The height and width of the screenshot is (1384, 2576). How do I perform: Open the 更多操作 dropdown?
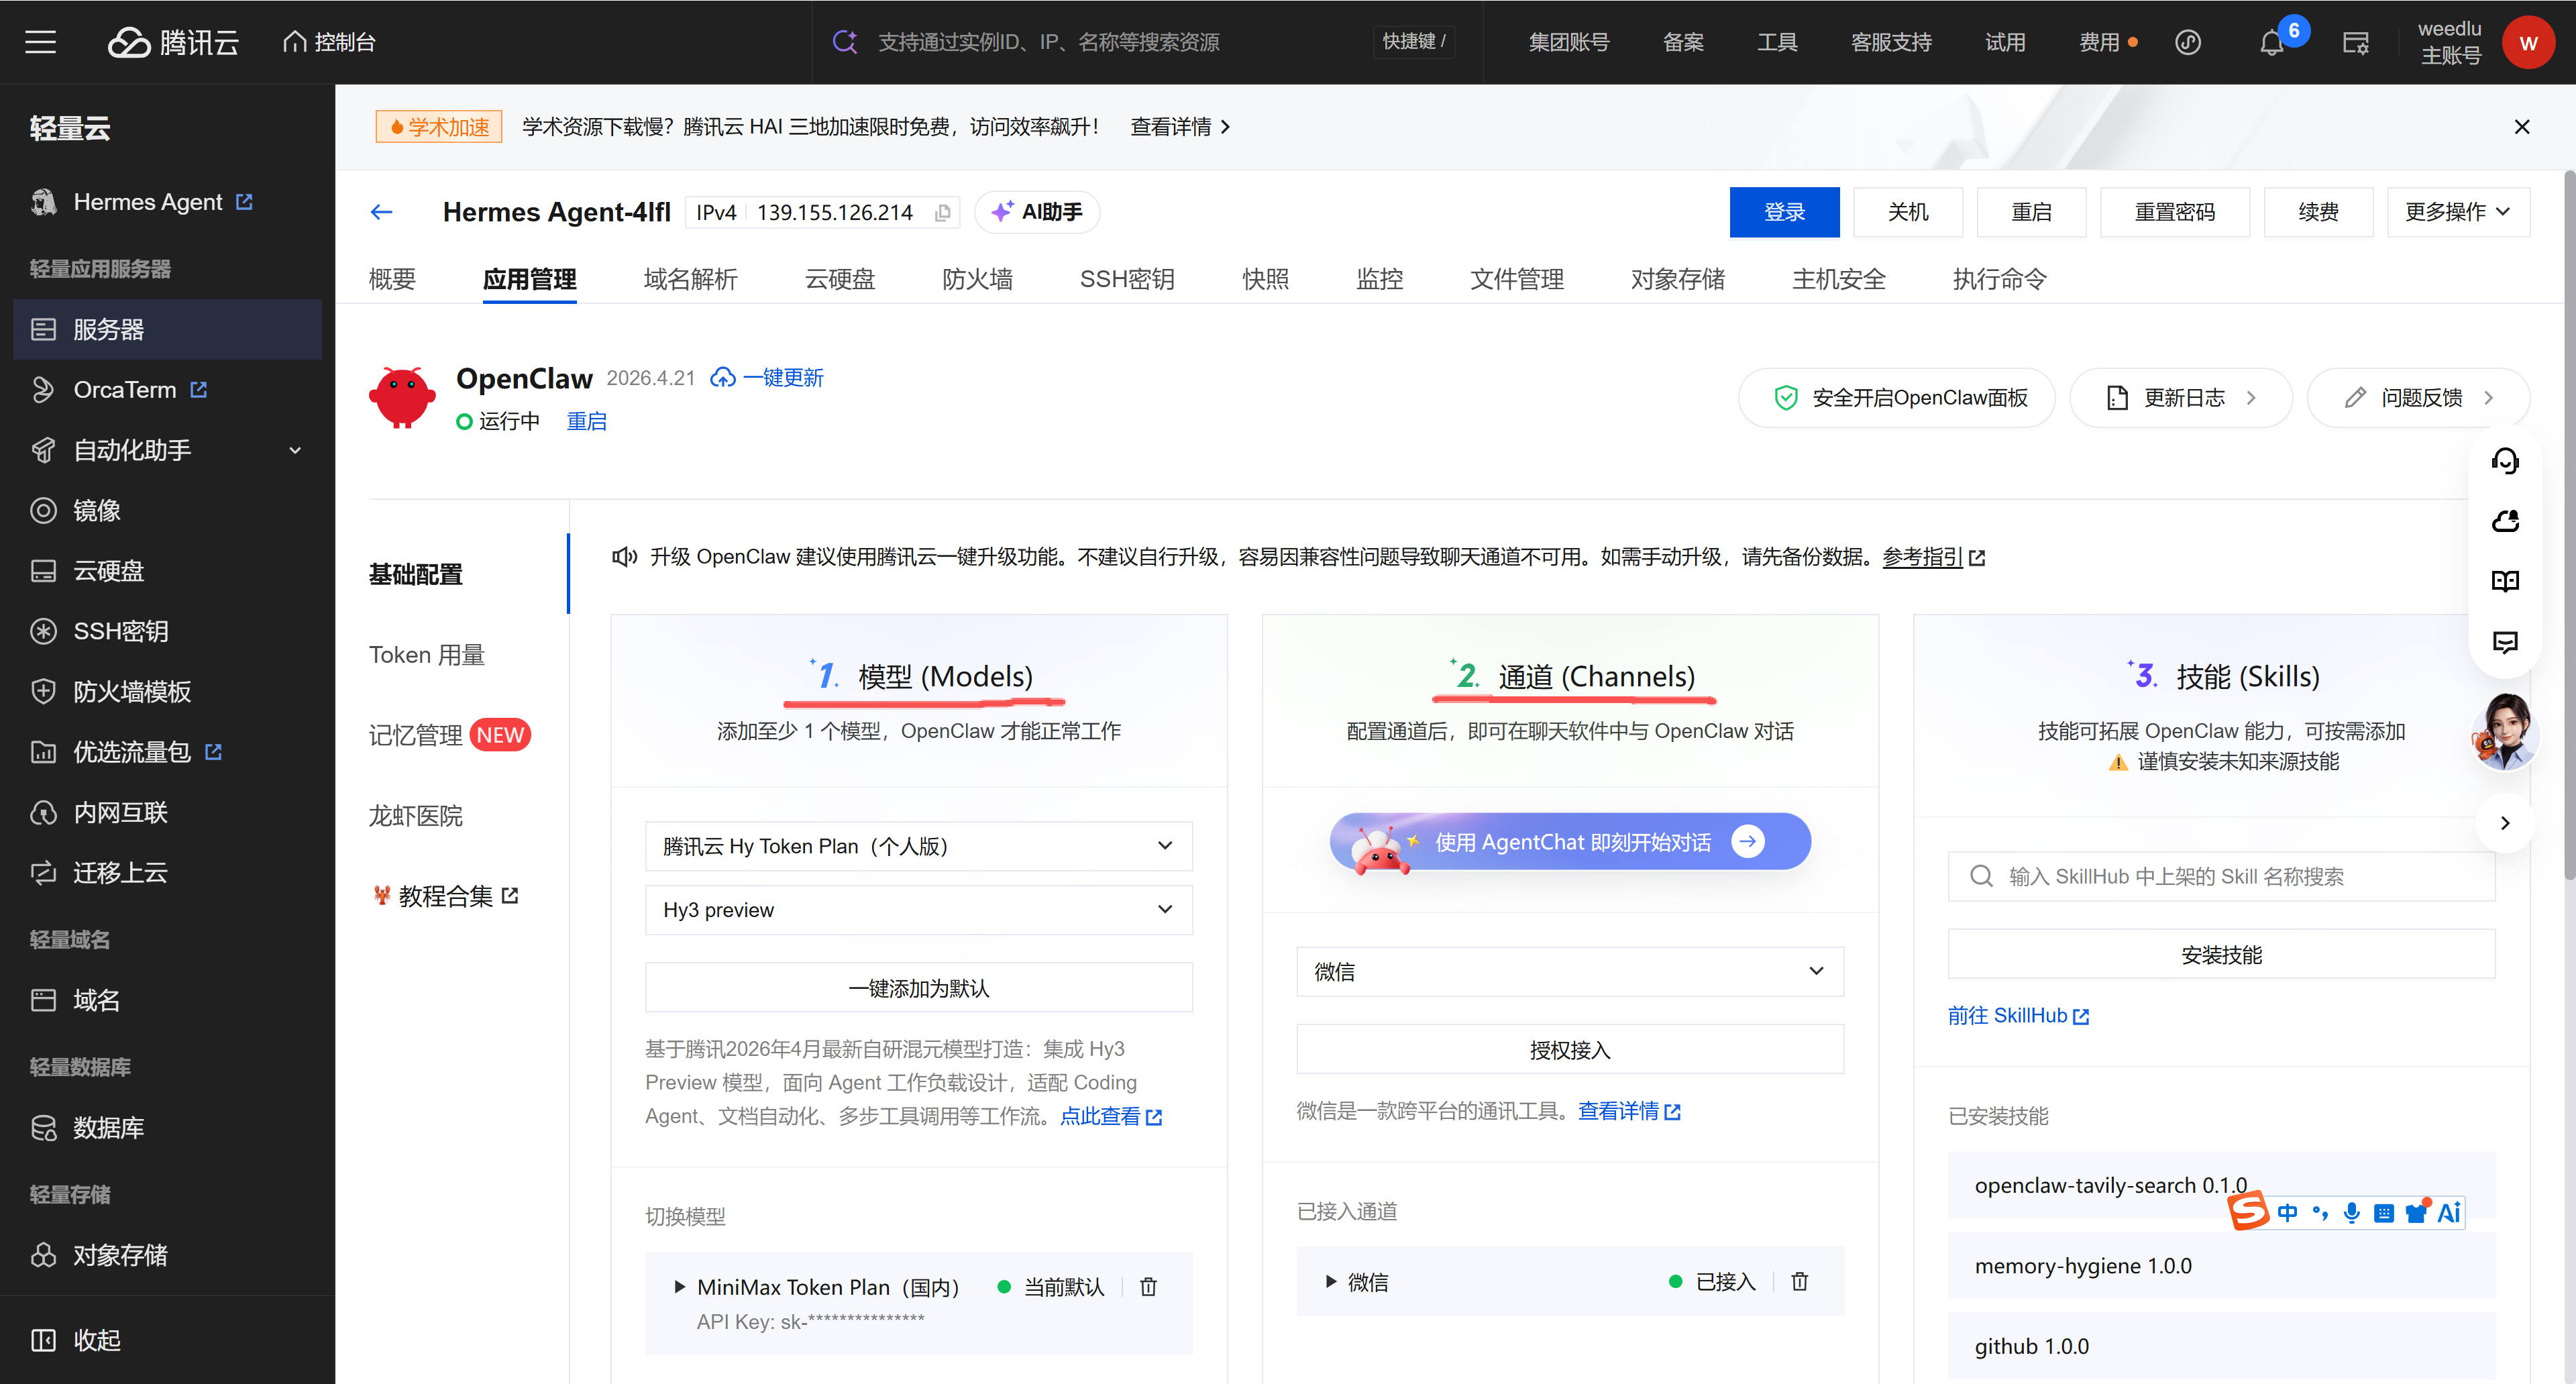(2457, 212)
